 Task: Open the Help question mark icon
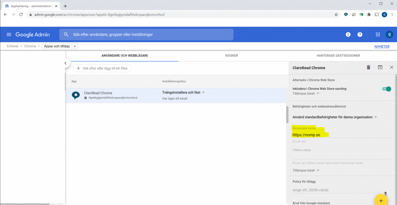coord(360,34)
